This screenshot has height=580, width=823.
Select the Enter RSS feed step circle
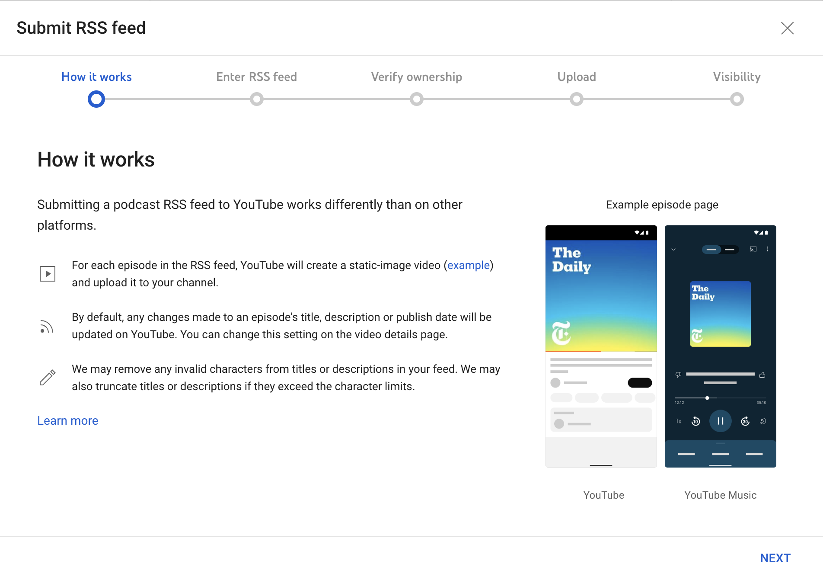[x=257, y=99]
